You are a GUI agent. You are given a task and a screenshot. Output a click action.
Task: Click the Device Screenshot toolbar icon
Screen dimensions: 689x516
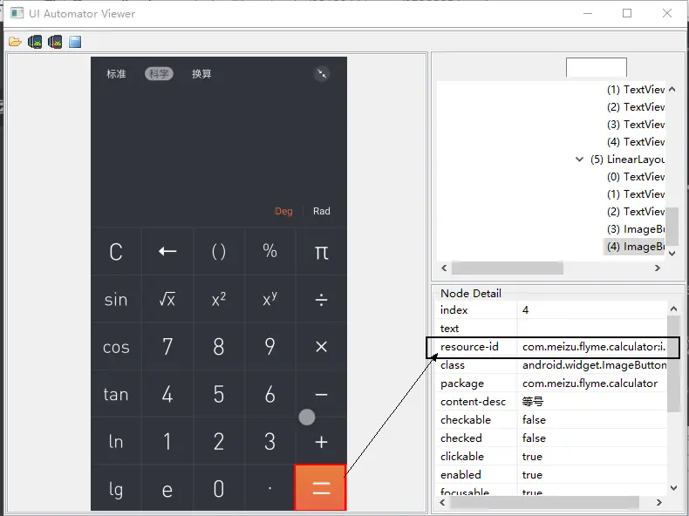(x=35, y=42)
